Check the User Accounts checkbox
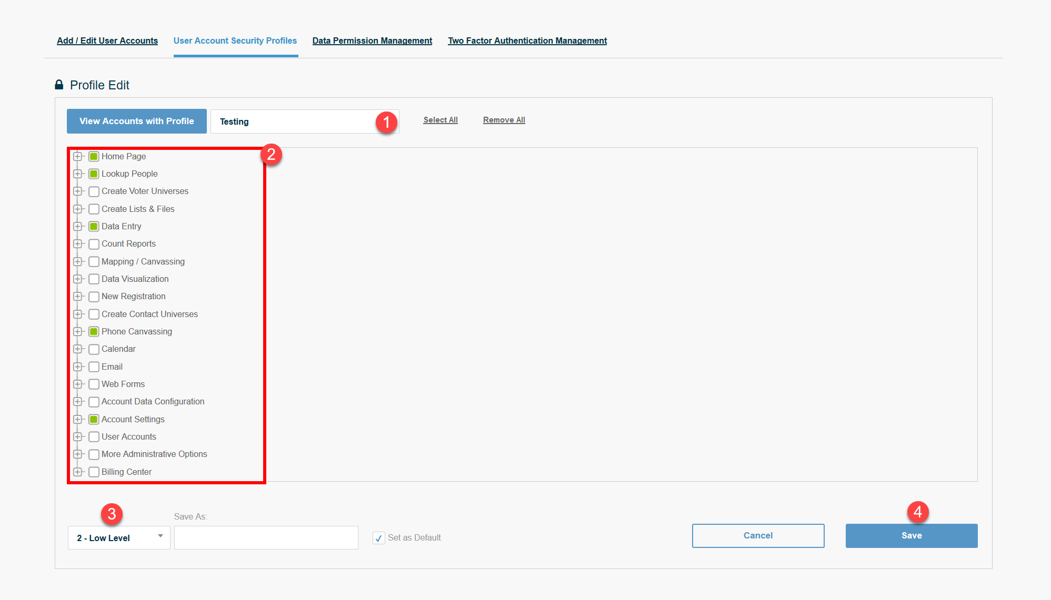This screenshot has height=600, width=1051. point(94,436)
